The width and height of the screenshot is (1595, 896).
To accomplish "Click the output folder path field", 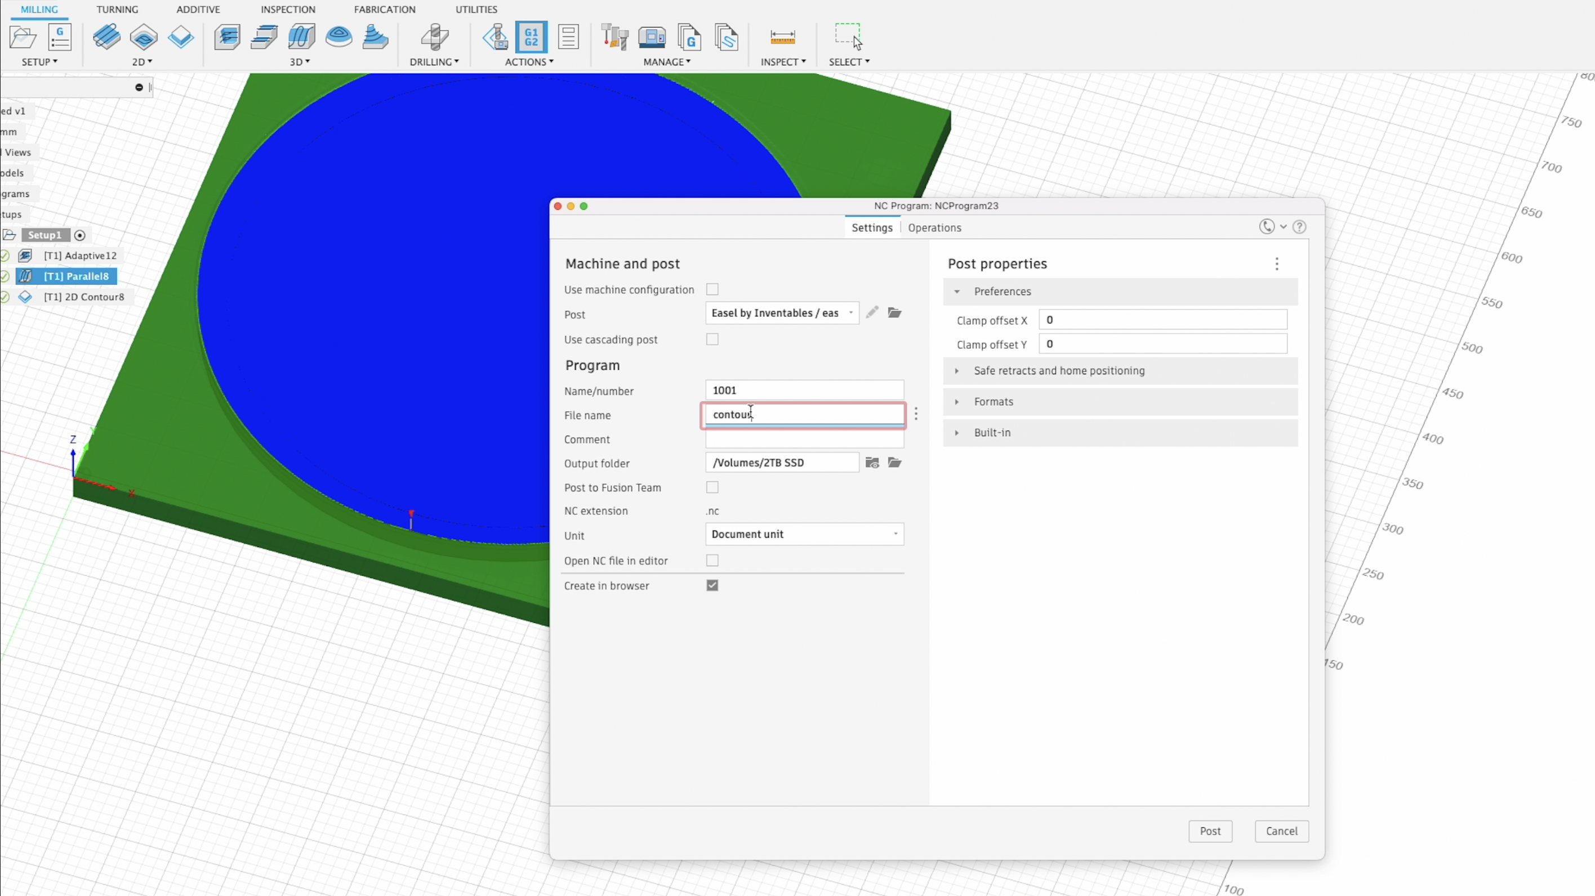I will click(x=783, y=462).
